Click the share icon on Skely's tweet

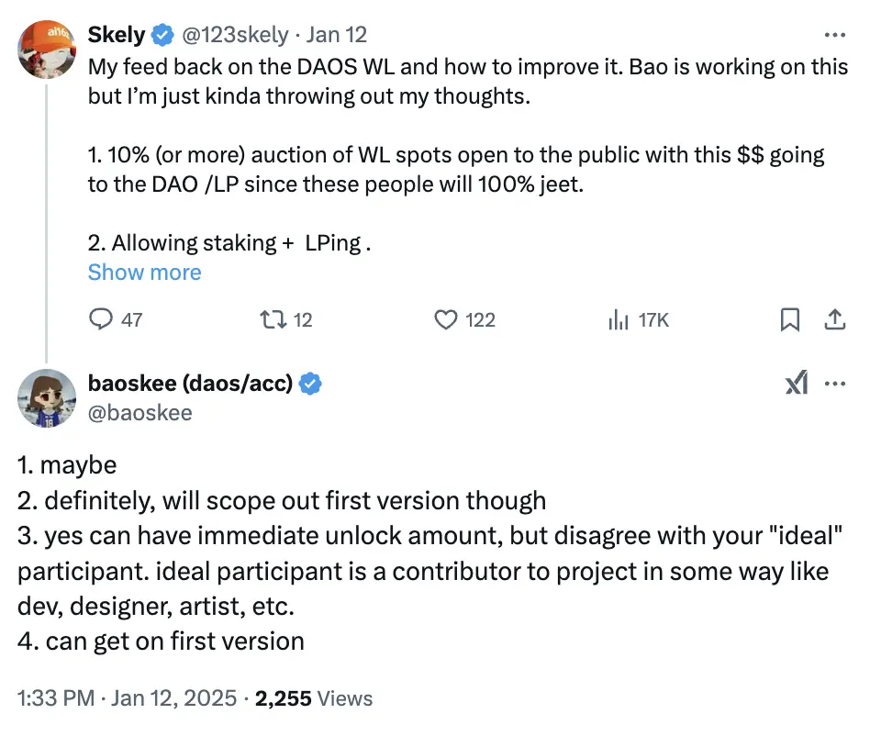click(x=835, y=319)
